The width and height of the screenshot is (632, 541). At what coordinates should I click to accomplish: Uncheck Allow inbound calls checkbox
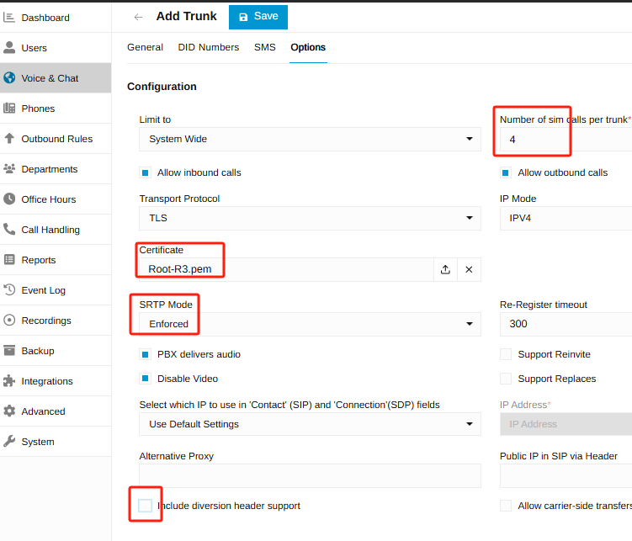point(145,172)
